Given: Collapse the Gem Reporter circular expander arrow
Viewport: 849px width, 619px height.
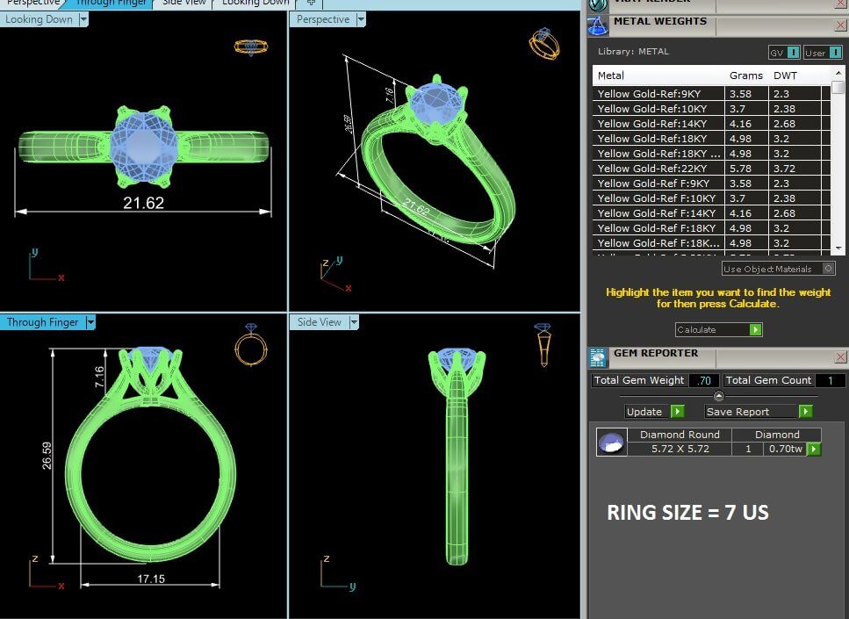Looking at the screenshot, I should 718,396.
